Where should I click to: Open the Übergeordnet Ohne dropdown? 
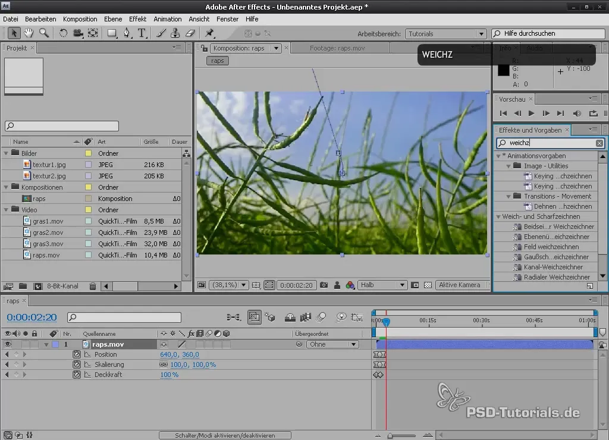[x=332, y=344]
